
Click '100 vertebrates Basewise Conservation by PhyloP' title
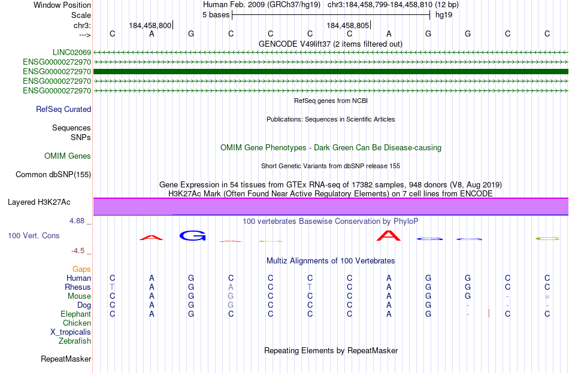331,222
